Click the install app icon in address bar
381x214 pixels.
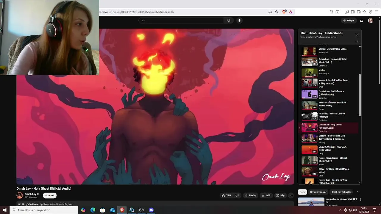point(270,12)
